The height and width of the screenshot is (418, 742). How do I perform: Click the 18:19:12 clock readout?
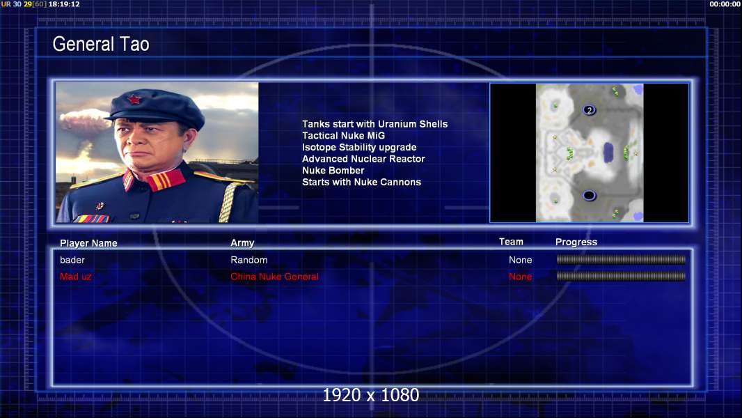click(x=64, y=3)
